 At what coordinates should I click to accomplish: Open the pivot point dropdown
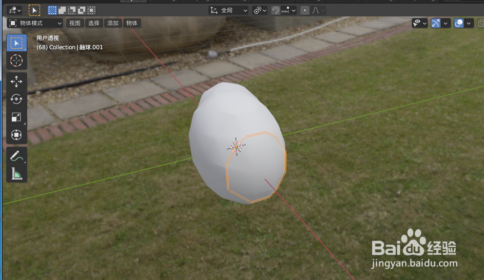[260, 10]
